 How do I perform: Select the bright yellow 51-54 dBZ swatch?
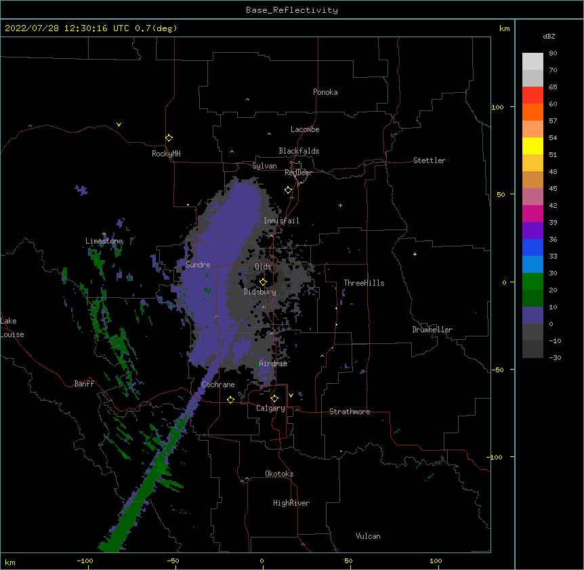tap(533, 146)
